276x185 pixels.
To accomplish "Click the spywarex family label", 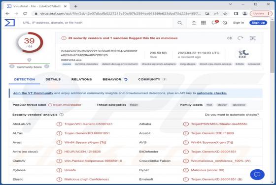I will pos(239,105).
